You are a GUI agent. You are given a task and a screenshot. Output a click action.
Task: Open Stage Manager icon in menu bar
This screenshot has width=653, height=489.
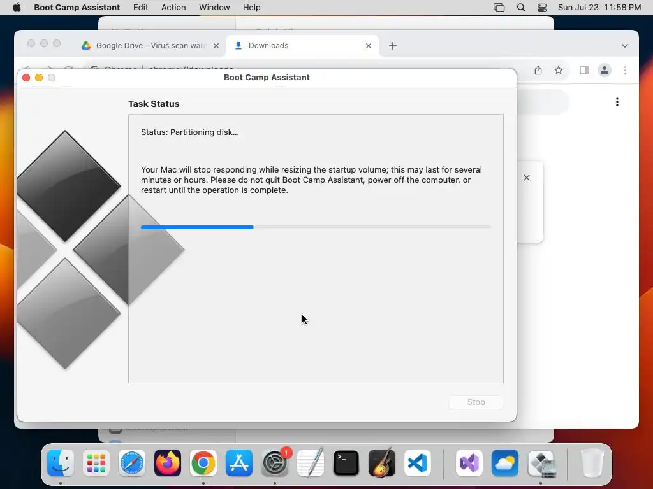pos(499,8)
